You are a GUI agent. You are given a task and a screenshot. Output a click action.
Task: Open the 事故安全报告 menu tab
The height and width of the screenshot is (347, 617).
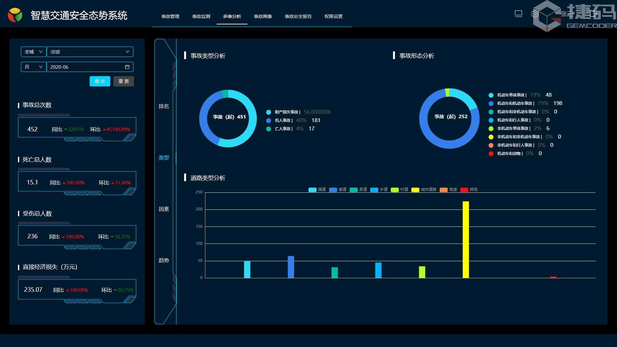point(298,16)
